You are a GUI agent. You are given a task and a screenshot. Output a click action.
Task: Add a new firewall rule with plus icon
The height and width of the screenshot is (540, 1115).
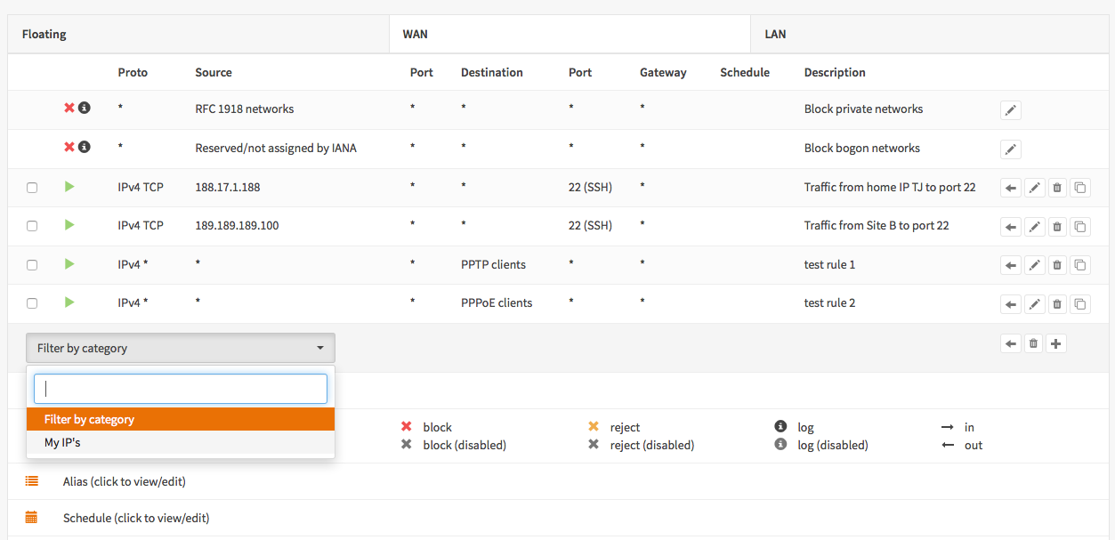[x=1055, y=343]
